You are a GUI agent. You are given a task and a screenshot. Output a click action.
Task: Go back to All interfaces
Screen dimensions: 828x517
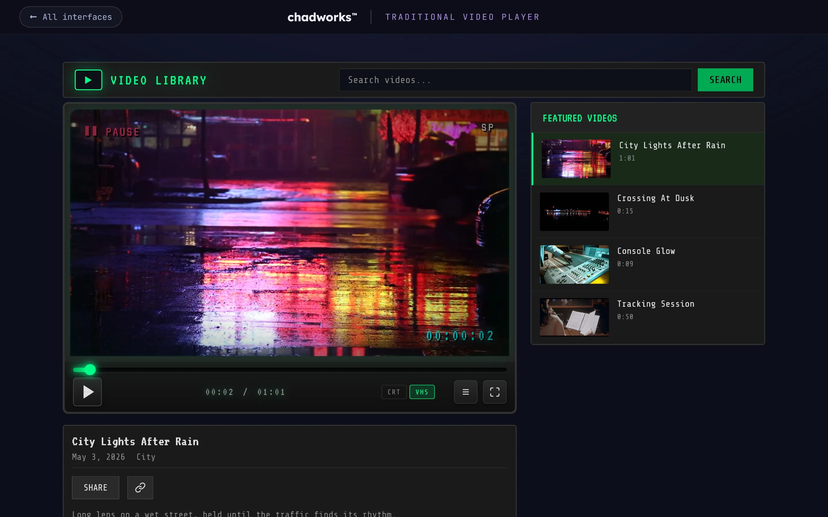click(x=71, y=17)
